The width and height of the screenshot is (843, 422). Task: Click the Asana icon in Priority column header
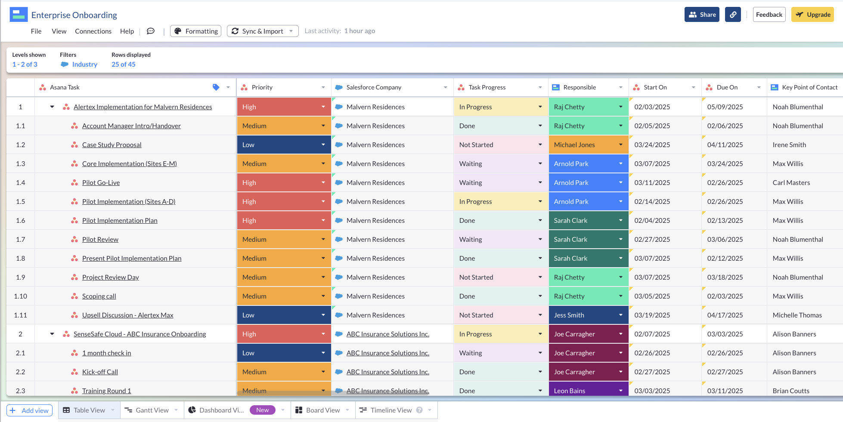pos(244,87)
